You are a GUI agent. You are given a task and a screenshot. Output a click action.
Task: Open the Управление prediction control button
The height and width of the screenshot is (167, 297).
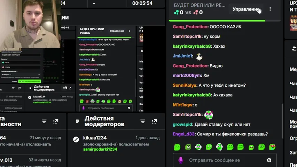(246, 9)
